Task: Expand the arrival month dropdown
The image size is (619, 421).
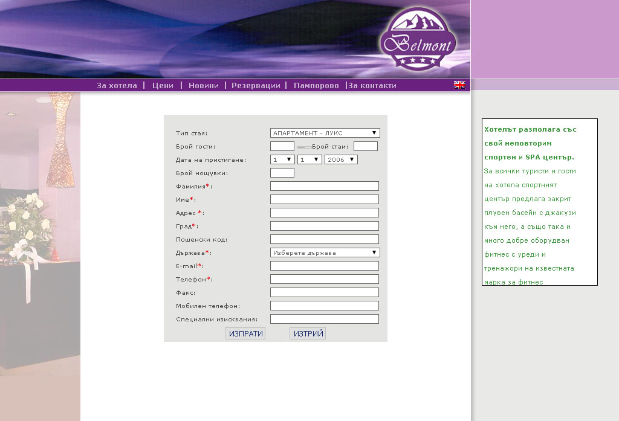Action: click(x=309, y=159)
